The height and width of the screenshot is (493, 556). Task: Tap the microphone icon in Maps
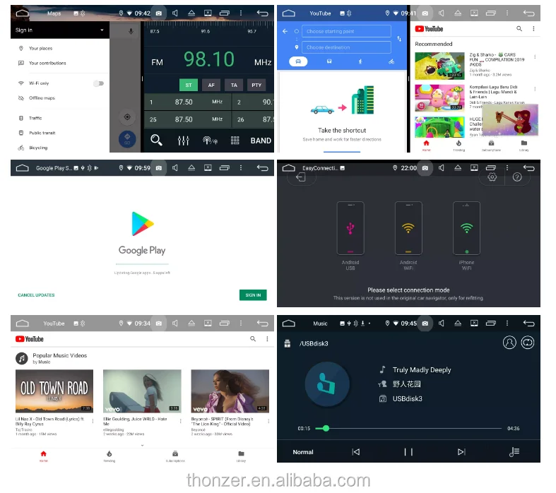point(131,31)
